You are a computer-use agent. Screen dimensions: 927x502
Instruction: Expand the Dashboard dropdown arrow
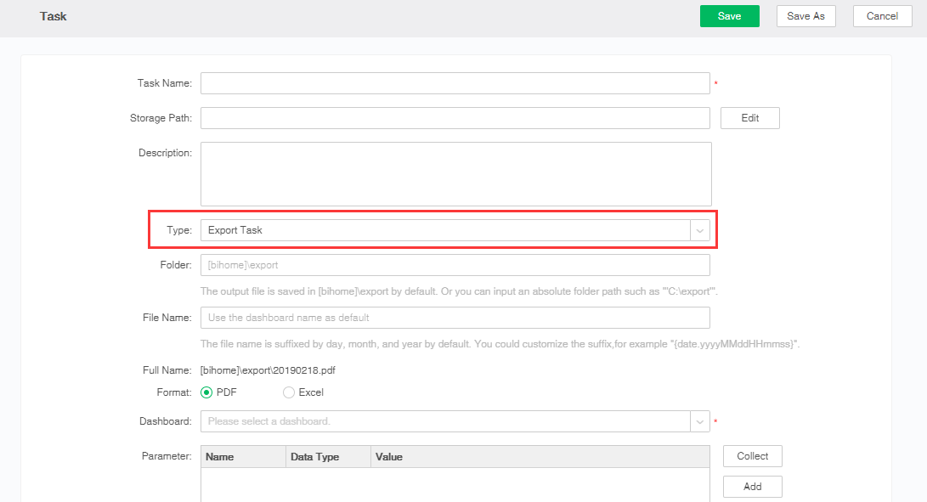[700, 421]
